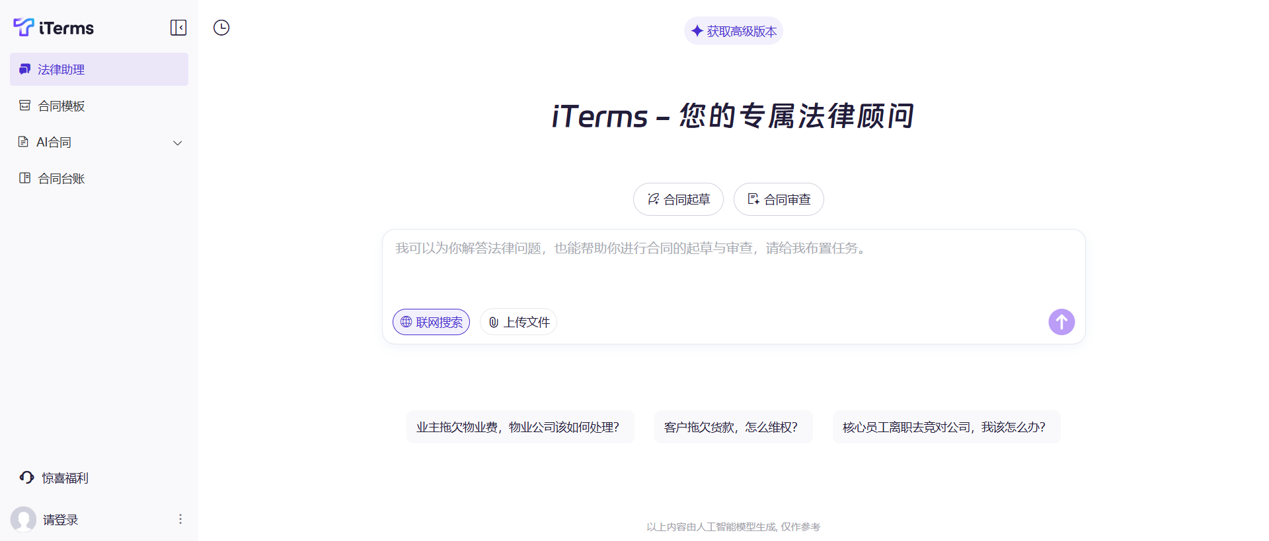
Task: Choose the 合同审查 button
Action: (x=779, y=199)
